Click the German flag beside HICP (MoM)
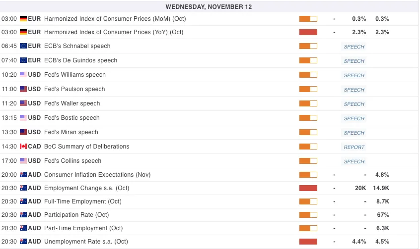The width and height of the screenshot is (420, 249). coord(23,19)
